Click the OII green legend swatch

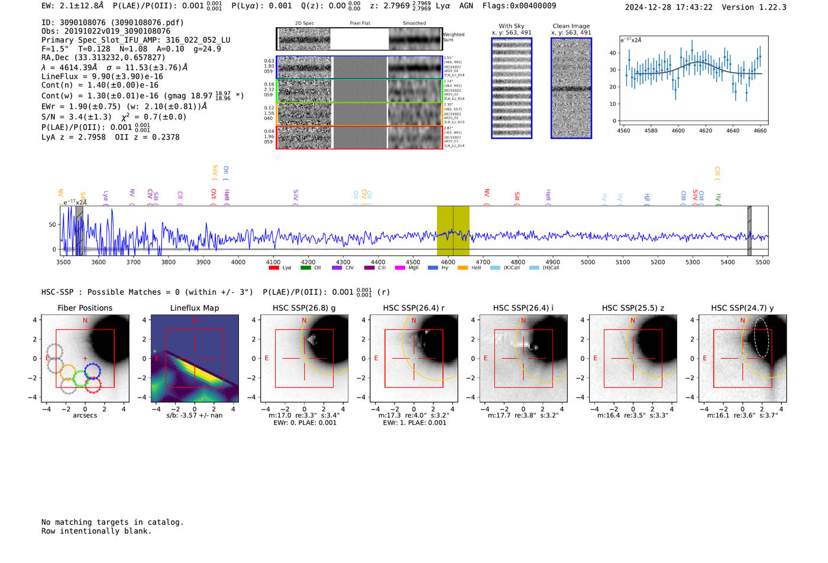pos(305,268)
